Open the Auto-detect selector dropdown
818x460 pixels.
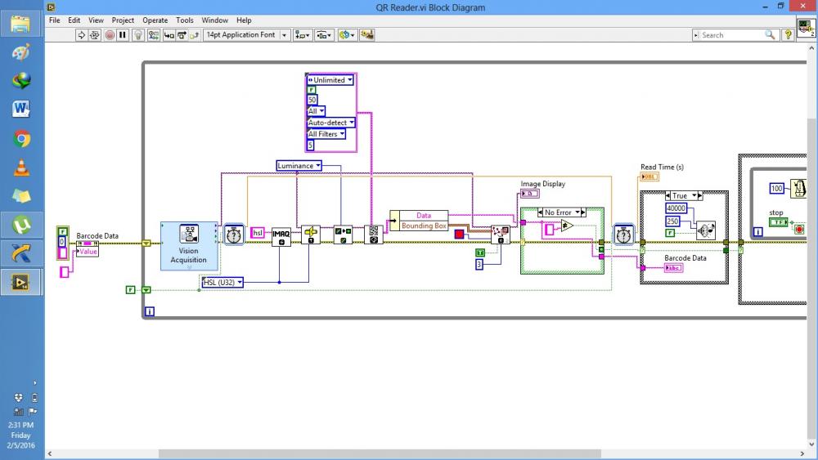330,123
